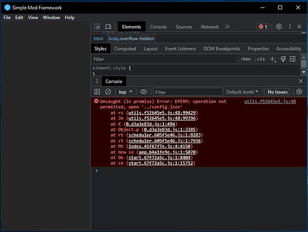Open the utils.f52645e5.js:48 source link
Viewport: 308px width, 232px height.
point(270,101)
